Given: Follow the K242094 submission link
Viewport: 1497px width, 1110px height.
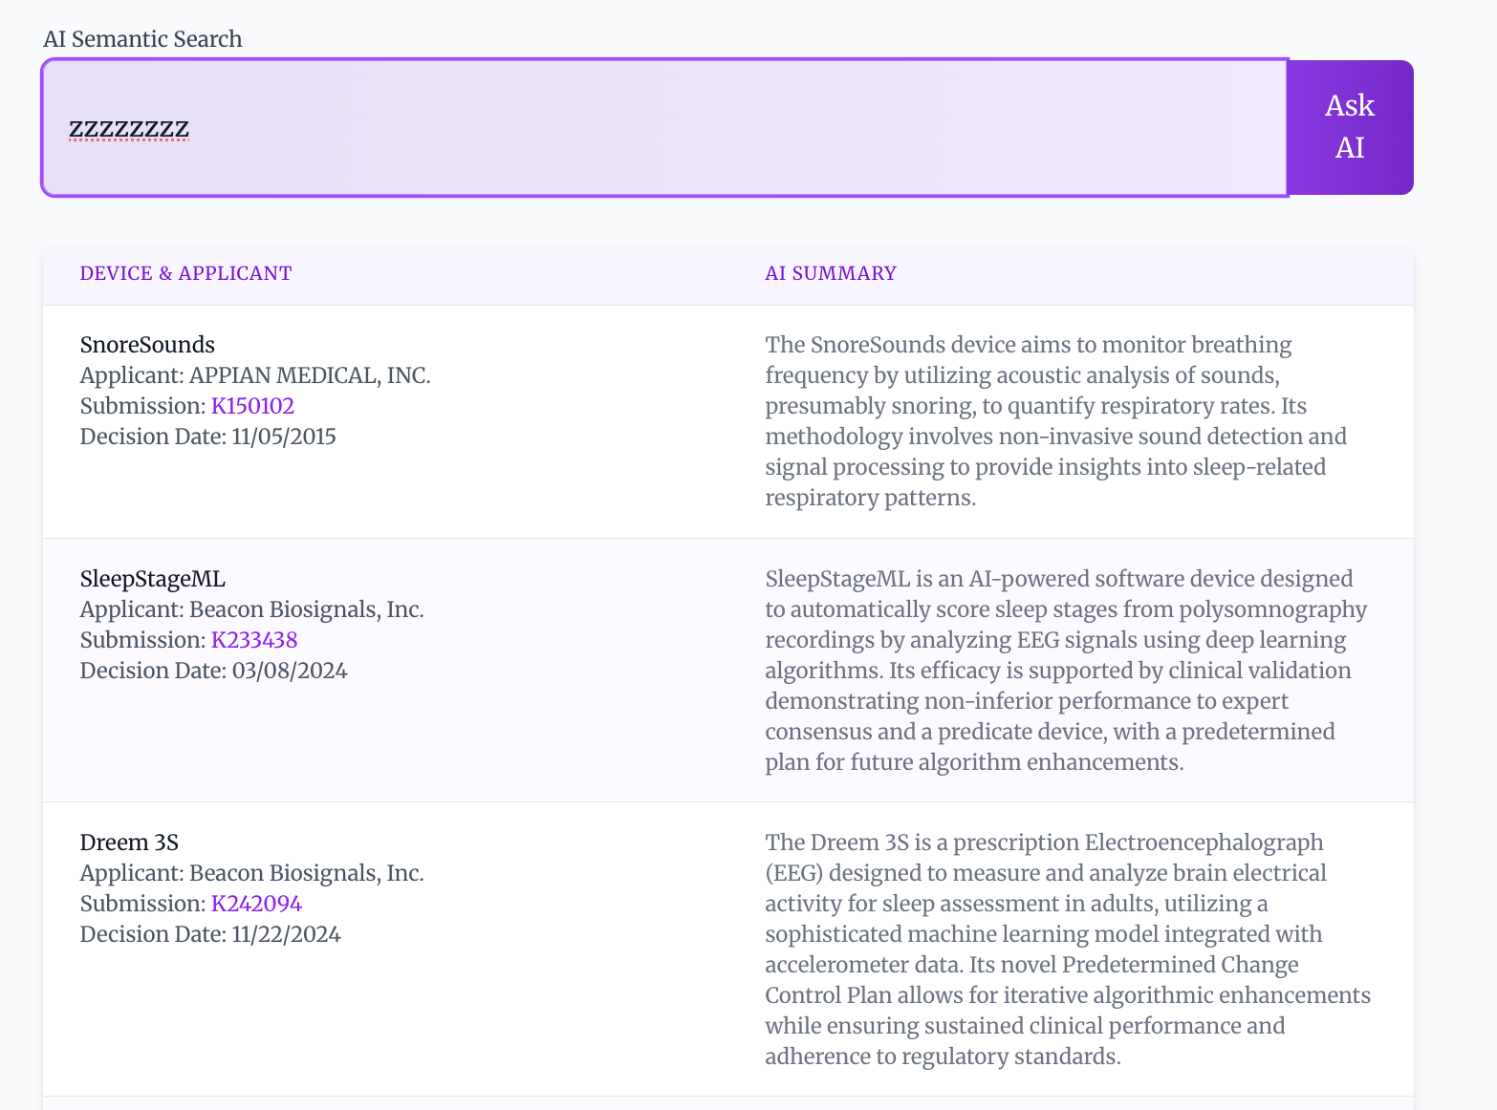Looking at the screenshot, I should tap(256, 904).
